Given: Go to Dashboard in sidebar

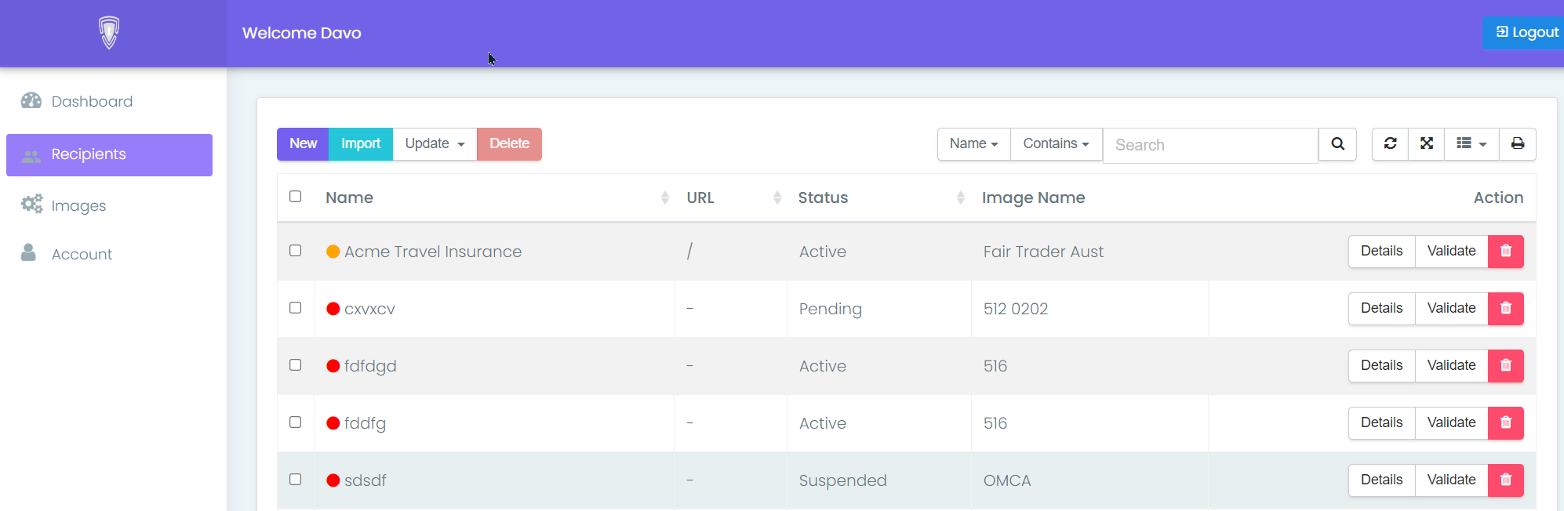Looking at the screenshot, I should tap(109, 101).
